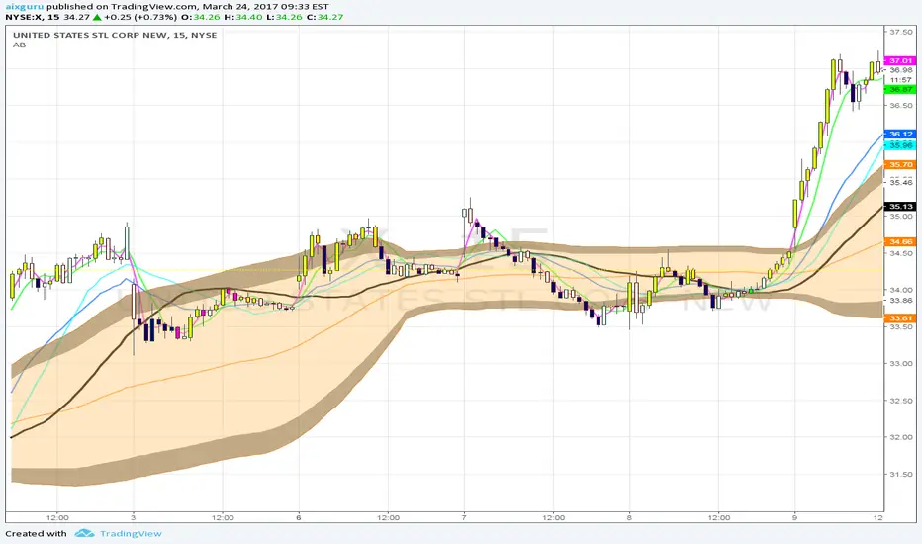Click the L:34.26 low value
922x544 pixels.
(x=284, y=17)
